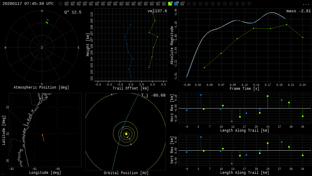Open the three-dots overflow menu
Screen dimensions: 312x176
pos(306,4)
